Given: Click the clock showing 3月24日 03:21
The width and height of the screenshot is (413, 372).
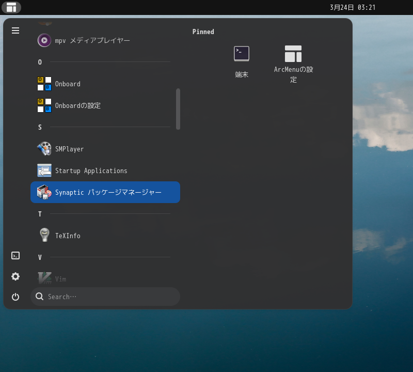Looking at the screenshot, I should [352, 7].
